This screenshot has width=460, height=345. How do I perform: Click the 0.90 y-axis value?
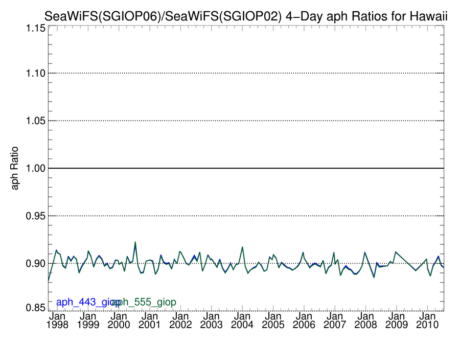[35, 263]
